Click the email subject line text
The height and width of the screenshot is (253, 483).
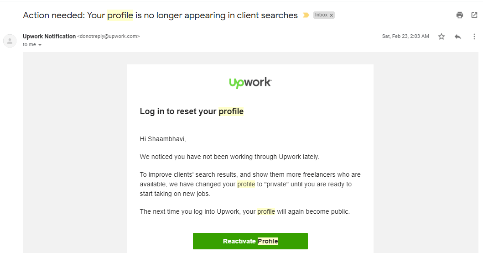160,15
